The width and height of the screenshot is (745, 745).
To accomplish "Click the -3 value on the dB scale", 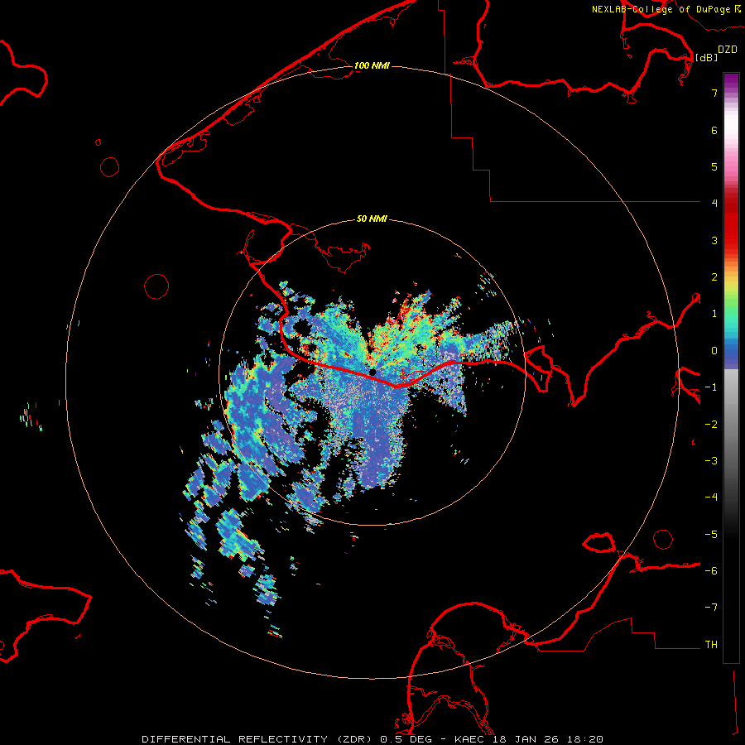I will (711, 461).
